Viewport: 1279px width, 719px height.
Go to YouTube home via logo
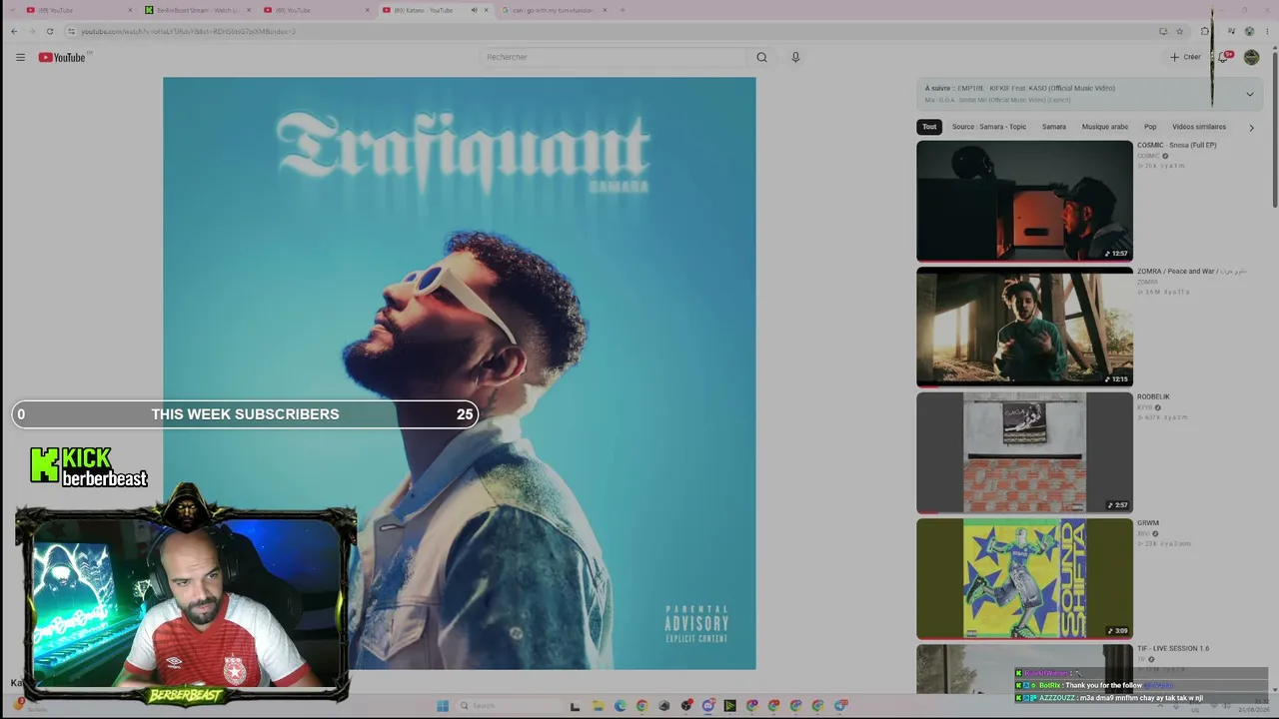[62, 57]
